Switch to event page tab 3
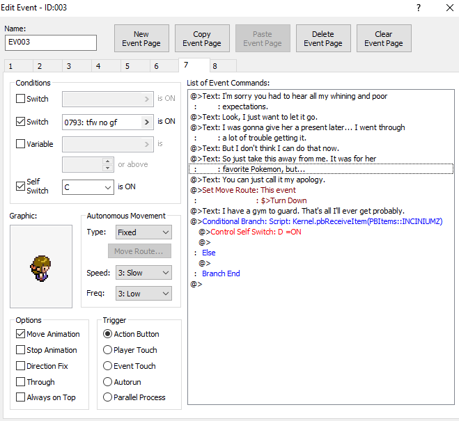 (68, 66)
